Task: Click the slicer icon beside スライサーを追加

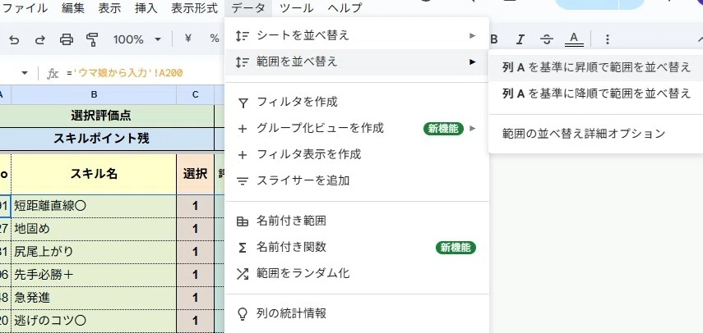Action: click(x=242, y=181)
